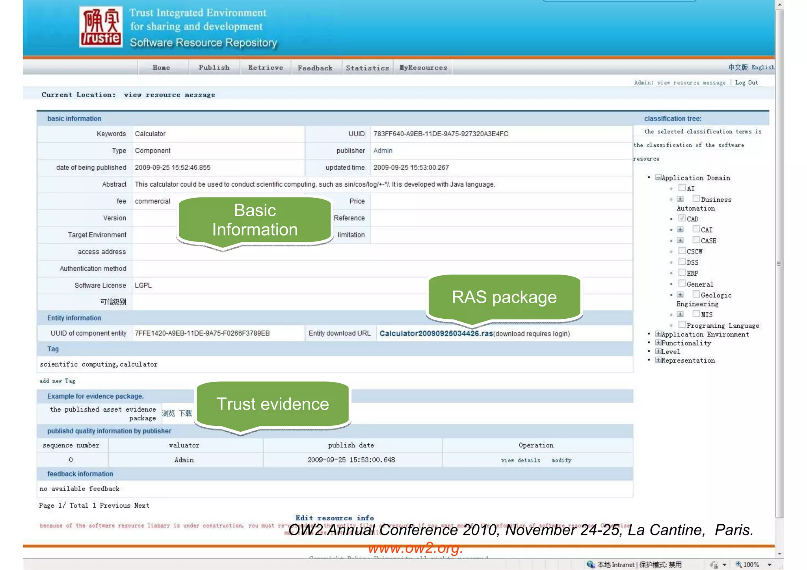Go to Previous feedback page
This screenshot has width=807, height=570.
pyautogui.click(x=115, y=505)
